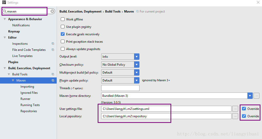
Task: Clear the maven search field
Action: 52,11
